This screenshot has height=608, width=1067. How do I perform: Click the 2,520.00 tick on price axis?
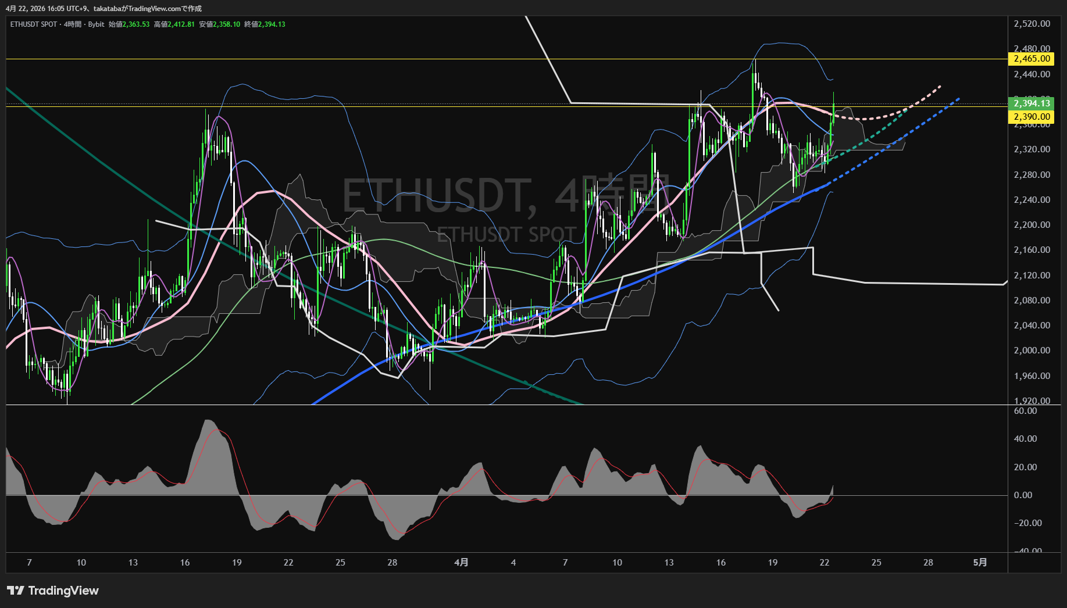1032,24
